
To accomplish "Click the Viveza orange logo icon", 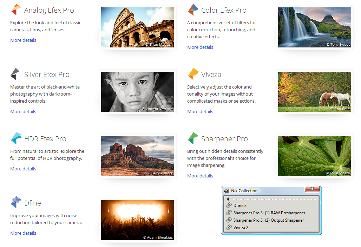I will pos(193,74).
